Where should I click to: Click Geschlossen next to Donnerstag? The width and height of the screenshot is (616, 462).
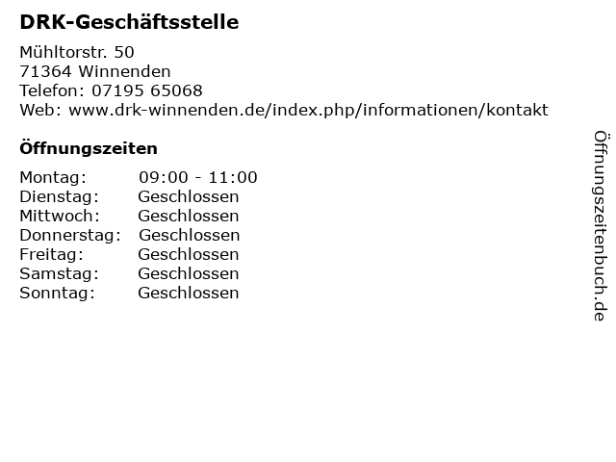[x=190, y=235]
